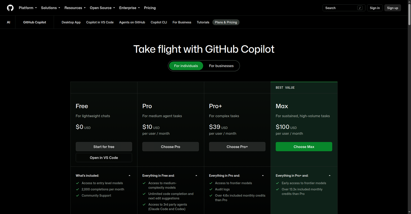The width and height of the screenshot is (411, 214).
Task: Click the BEST VALUE label
Action: (x=285, y=88)
